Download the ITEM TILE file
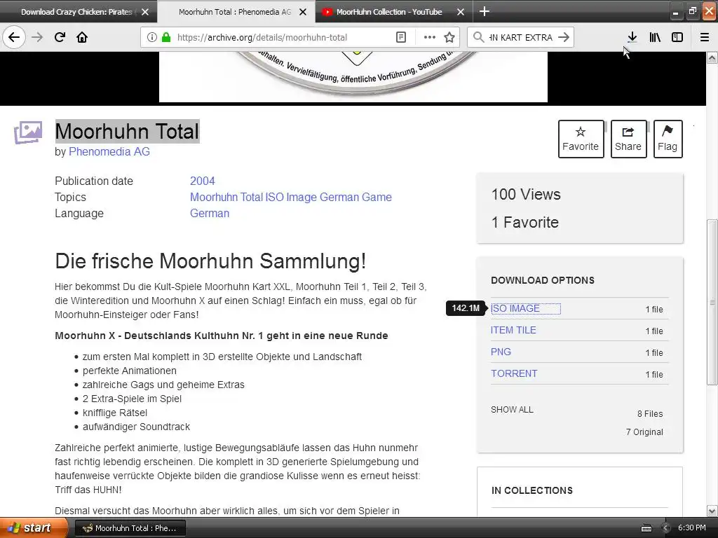Viewport: 718px width, 538px height. coord(513,330)
